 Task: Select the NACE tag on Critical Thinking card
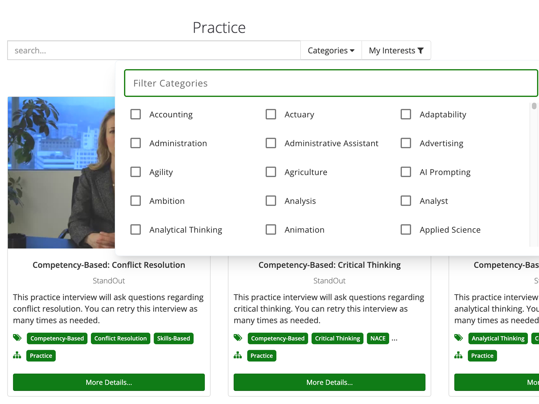[378, 338]
